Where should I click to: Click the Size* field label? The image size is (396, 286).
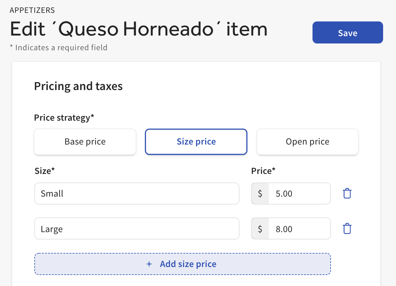click(45, 171)
